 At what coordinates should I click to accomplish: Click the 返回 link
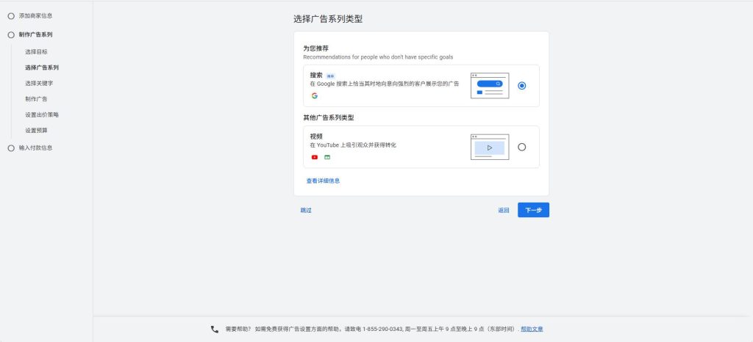click(x=503, y=211)
